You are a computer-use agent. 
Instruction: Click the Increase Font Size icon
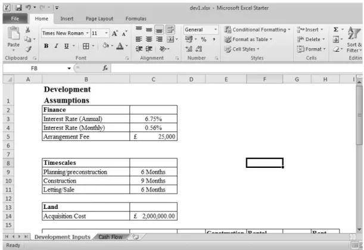(114, 33)
